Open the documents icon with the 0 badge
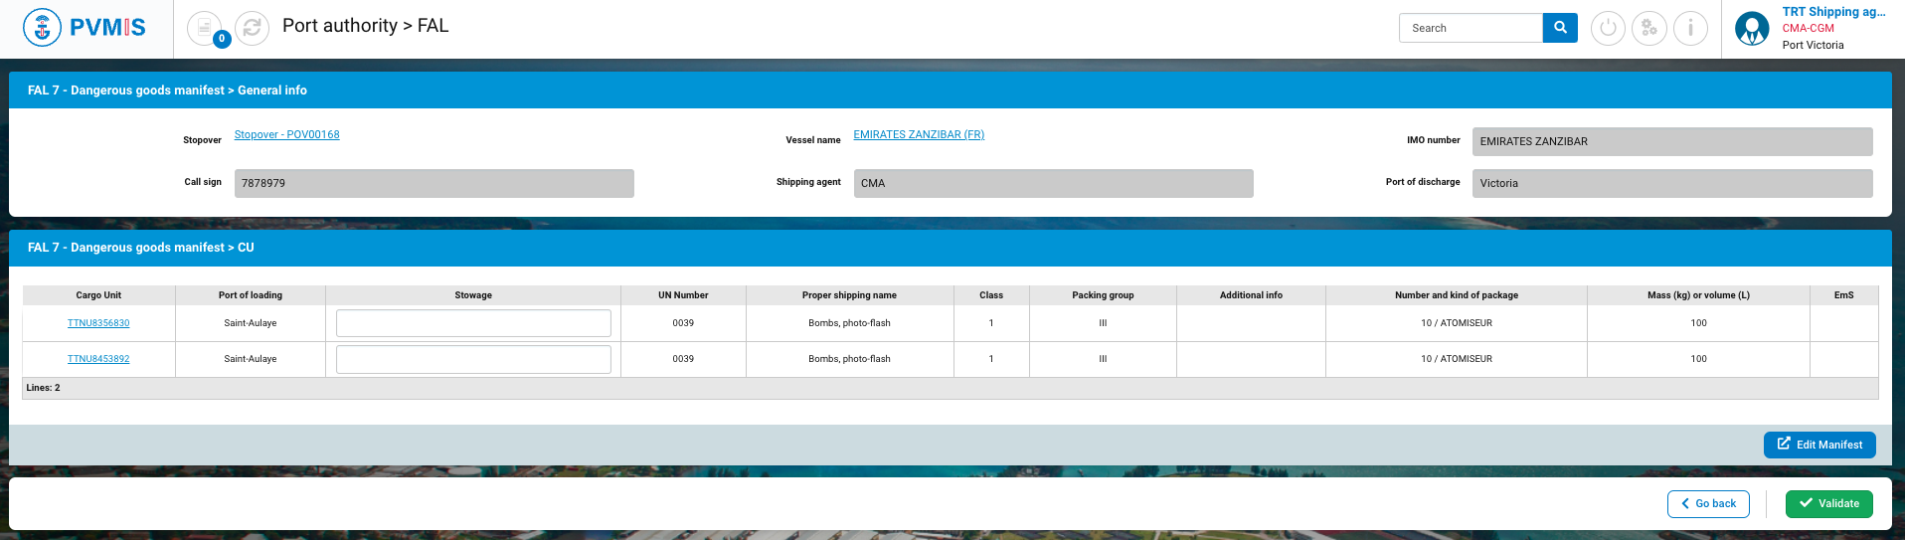The image size is (1905, 540). 205,28
